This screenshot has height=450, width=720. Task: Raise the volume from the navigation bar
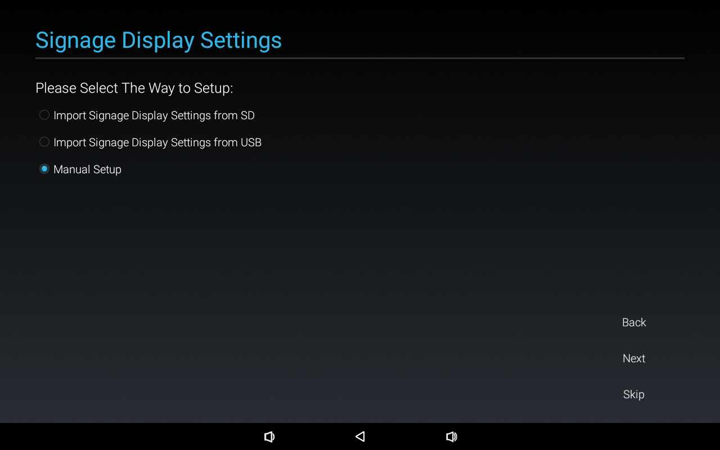[451, 436]
